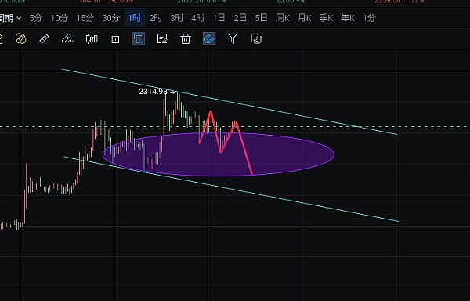470x301 pixels.
Task: Switch to the 1分 timeframe
Action: (x=369, y=18)
